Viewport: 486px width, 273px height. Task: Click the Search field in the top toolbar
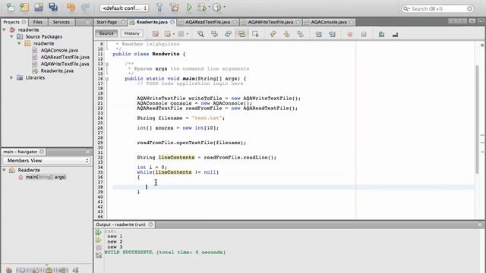pos(437,8)
